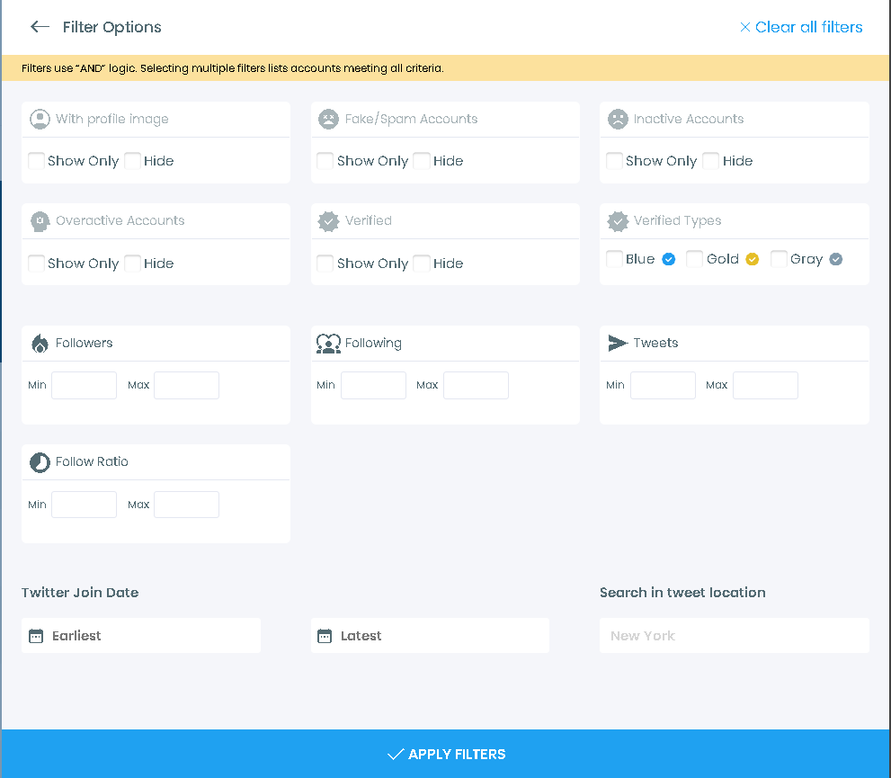Screen dimensions: 891x778
Task: Click the Min field under Followers
Action: [x=84, y=384]
